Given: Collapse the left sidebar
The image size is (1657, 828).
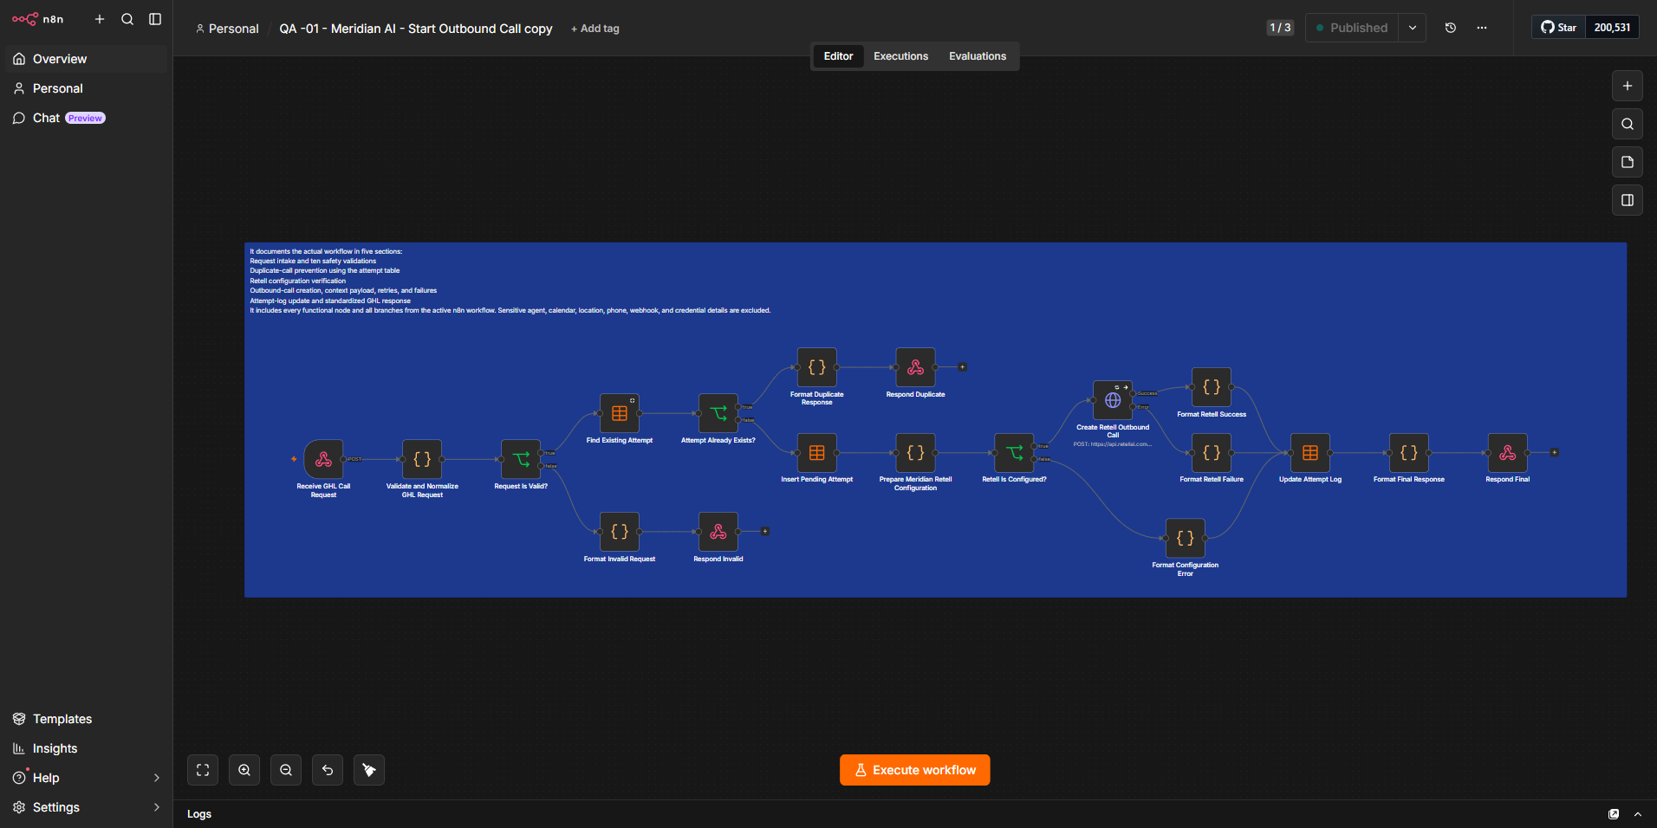Looking at the screenshot, I should click(155, 19).
